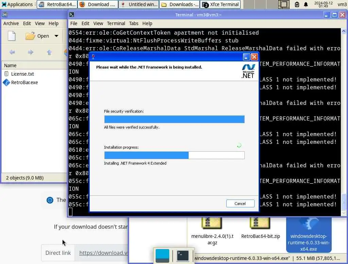This screenshot has height=264, width=348.
Task: Click the Open button in archive manager
Action: coord(37,36)
